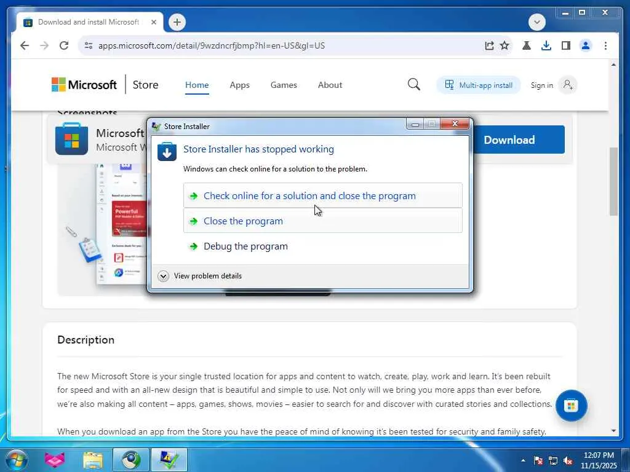Expand the tab search dropdown

tap(536, 22)
